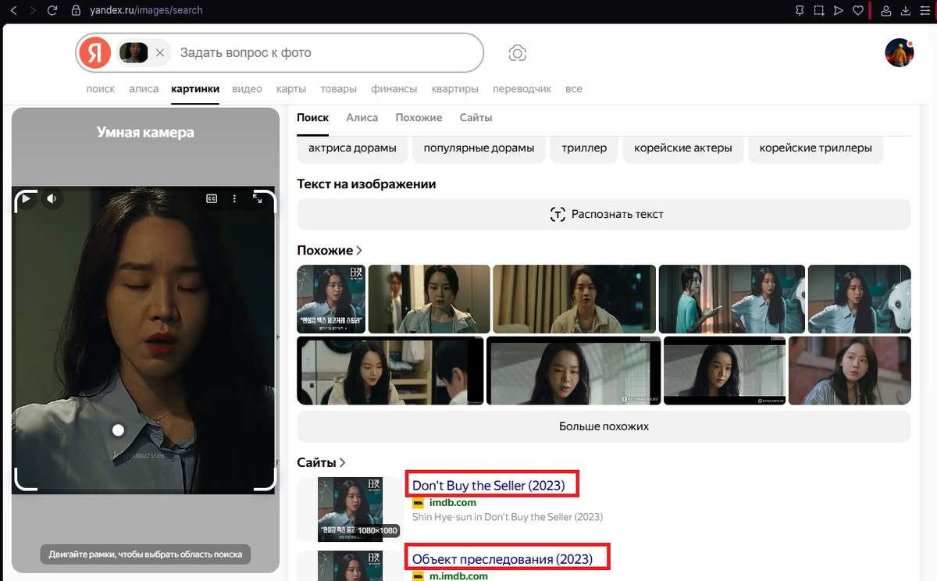This screenshot has height=581, width=937.
Task: Open second bottom-row similar image by window
Action: tap(573, 370)
